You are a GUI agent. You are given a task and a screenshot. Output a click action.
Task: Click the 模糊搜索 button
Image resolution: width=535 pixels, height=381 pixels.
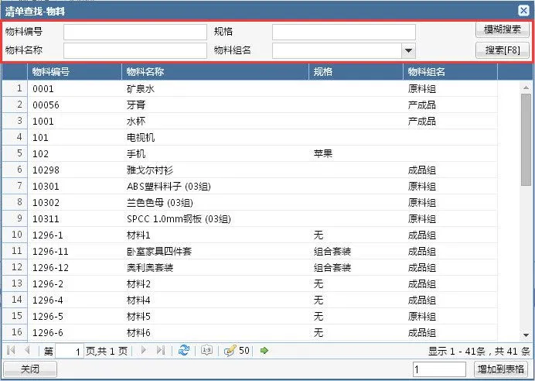503,29
